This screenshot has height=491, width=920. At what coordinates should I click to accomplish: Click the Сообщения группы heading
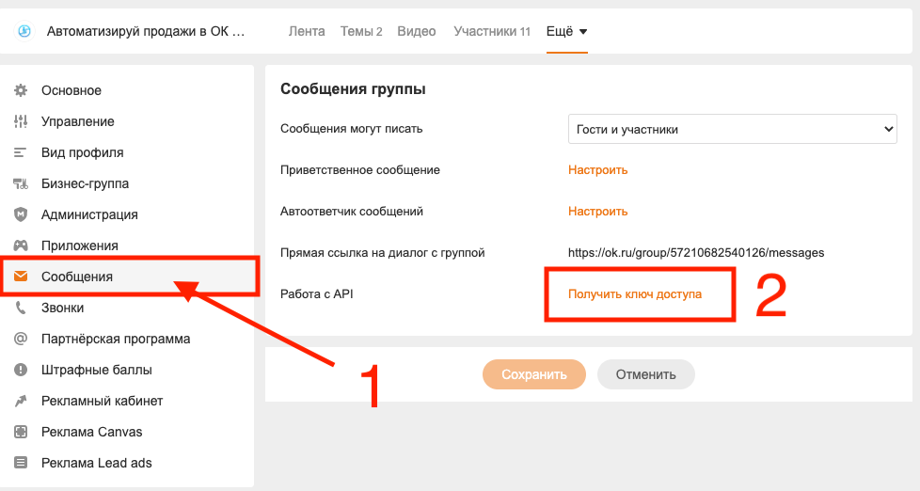353,89
